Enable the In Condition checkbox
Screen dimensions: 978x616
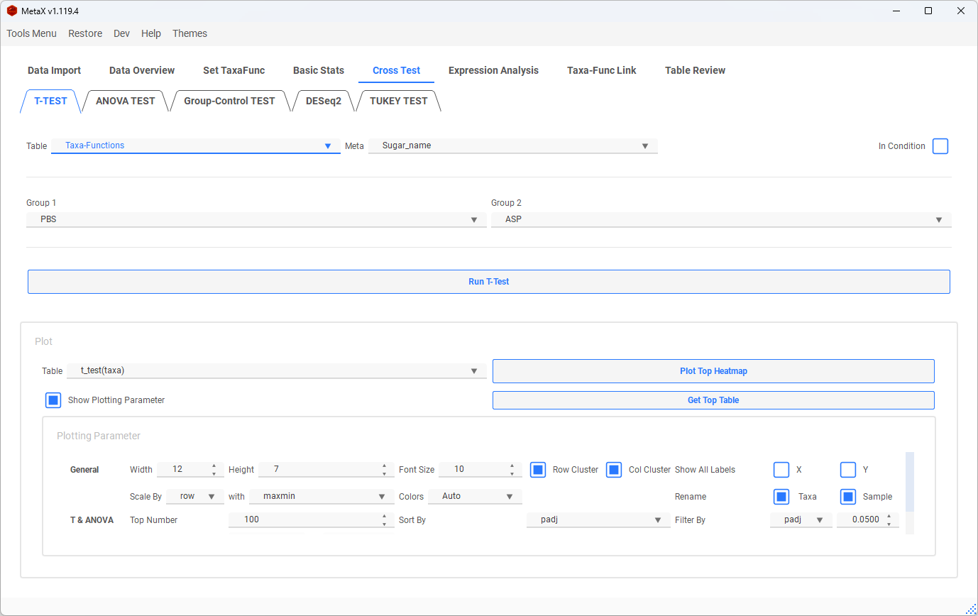click(940, 146)
